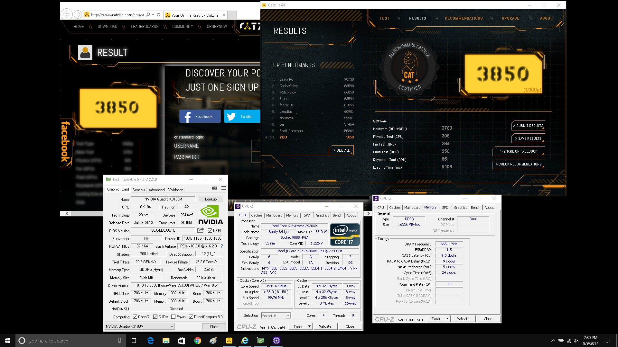This screenshot has height=347, width=618.
Task: Open the Windows Start menu
Action: click(8, 341)
